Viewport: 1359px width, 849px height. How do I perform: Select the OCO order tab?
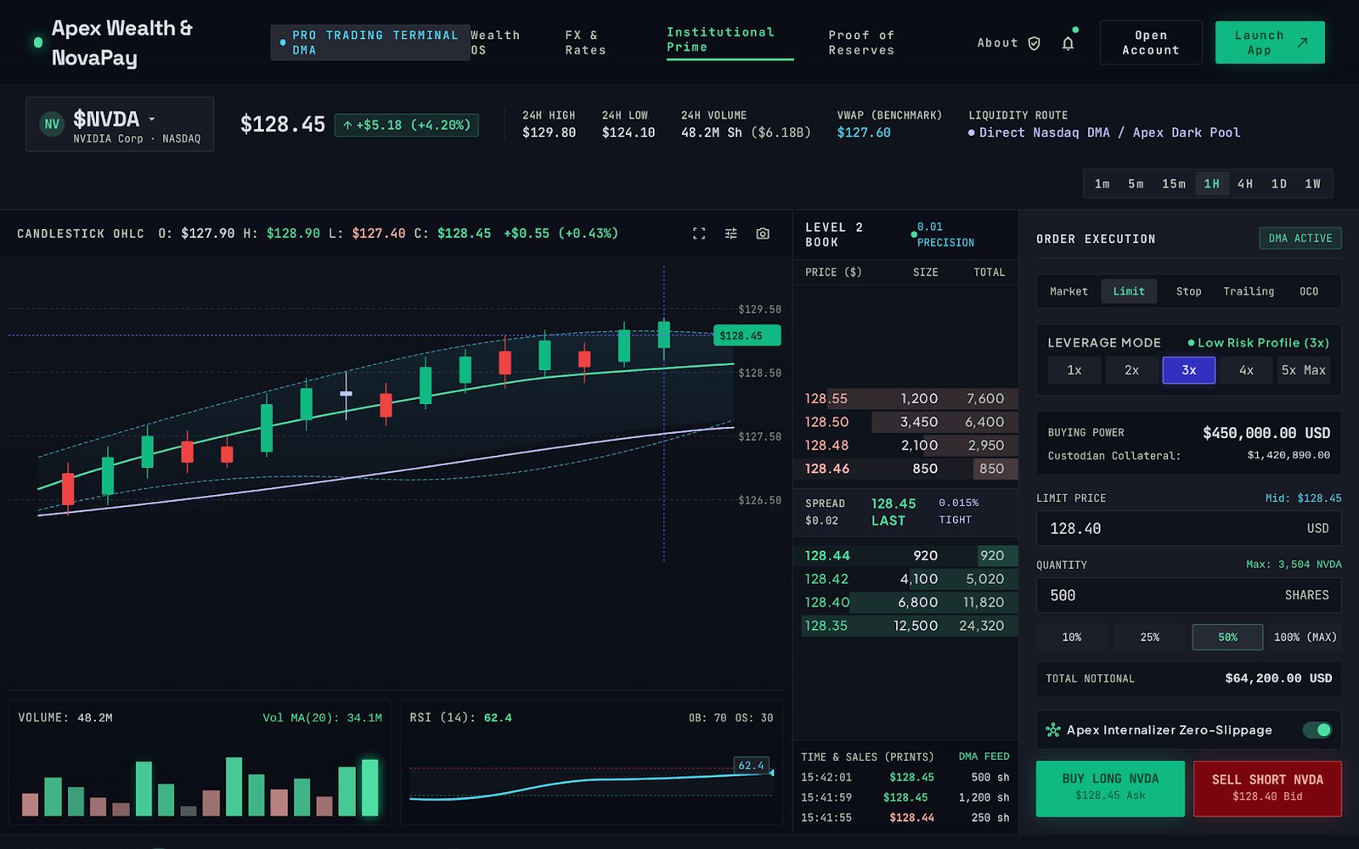(1309, 291)
